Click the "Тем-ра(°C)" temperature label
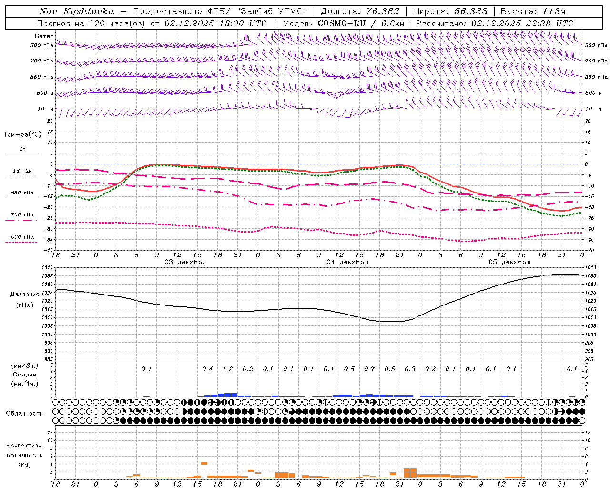The width and height of the screenshot is (610, 488). (22, 135)
